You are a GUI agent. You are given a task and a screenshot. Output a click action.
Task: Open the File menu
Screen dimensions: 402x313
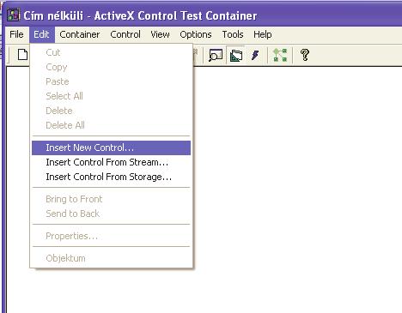tap(16, 34)
